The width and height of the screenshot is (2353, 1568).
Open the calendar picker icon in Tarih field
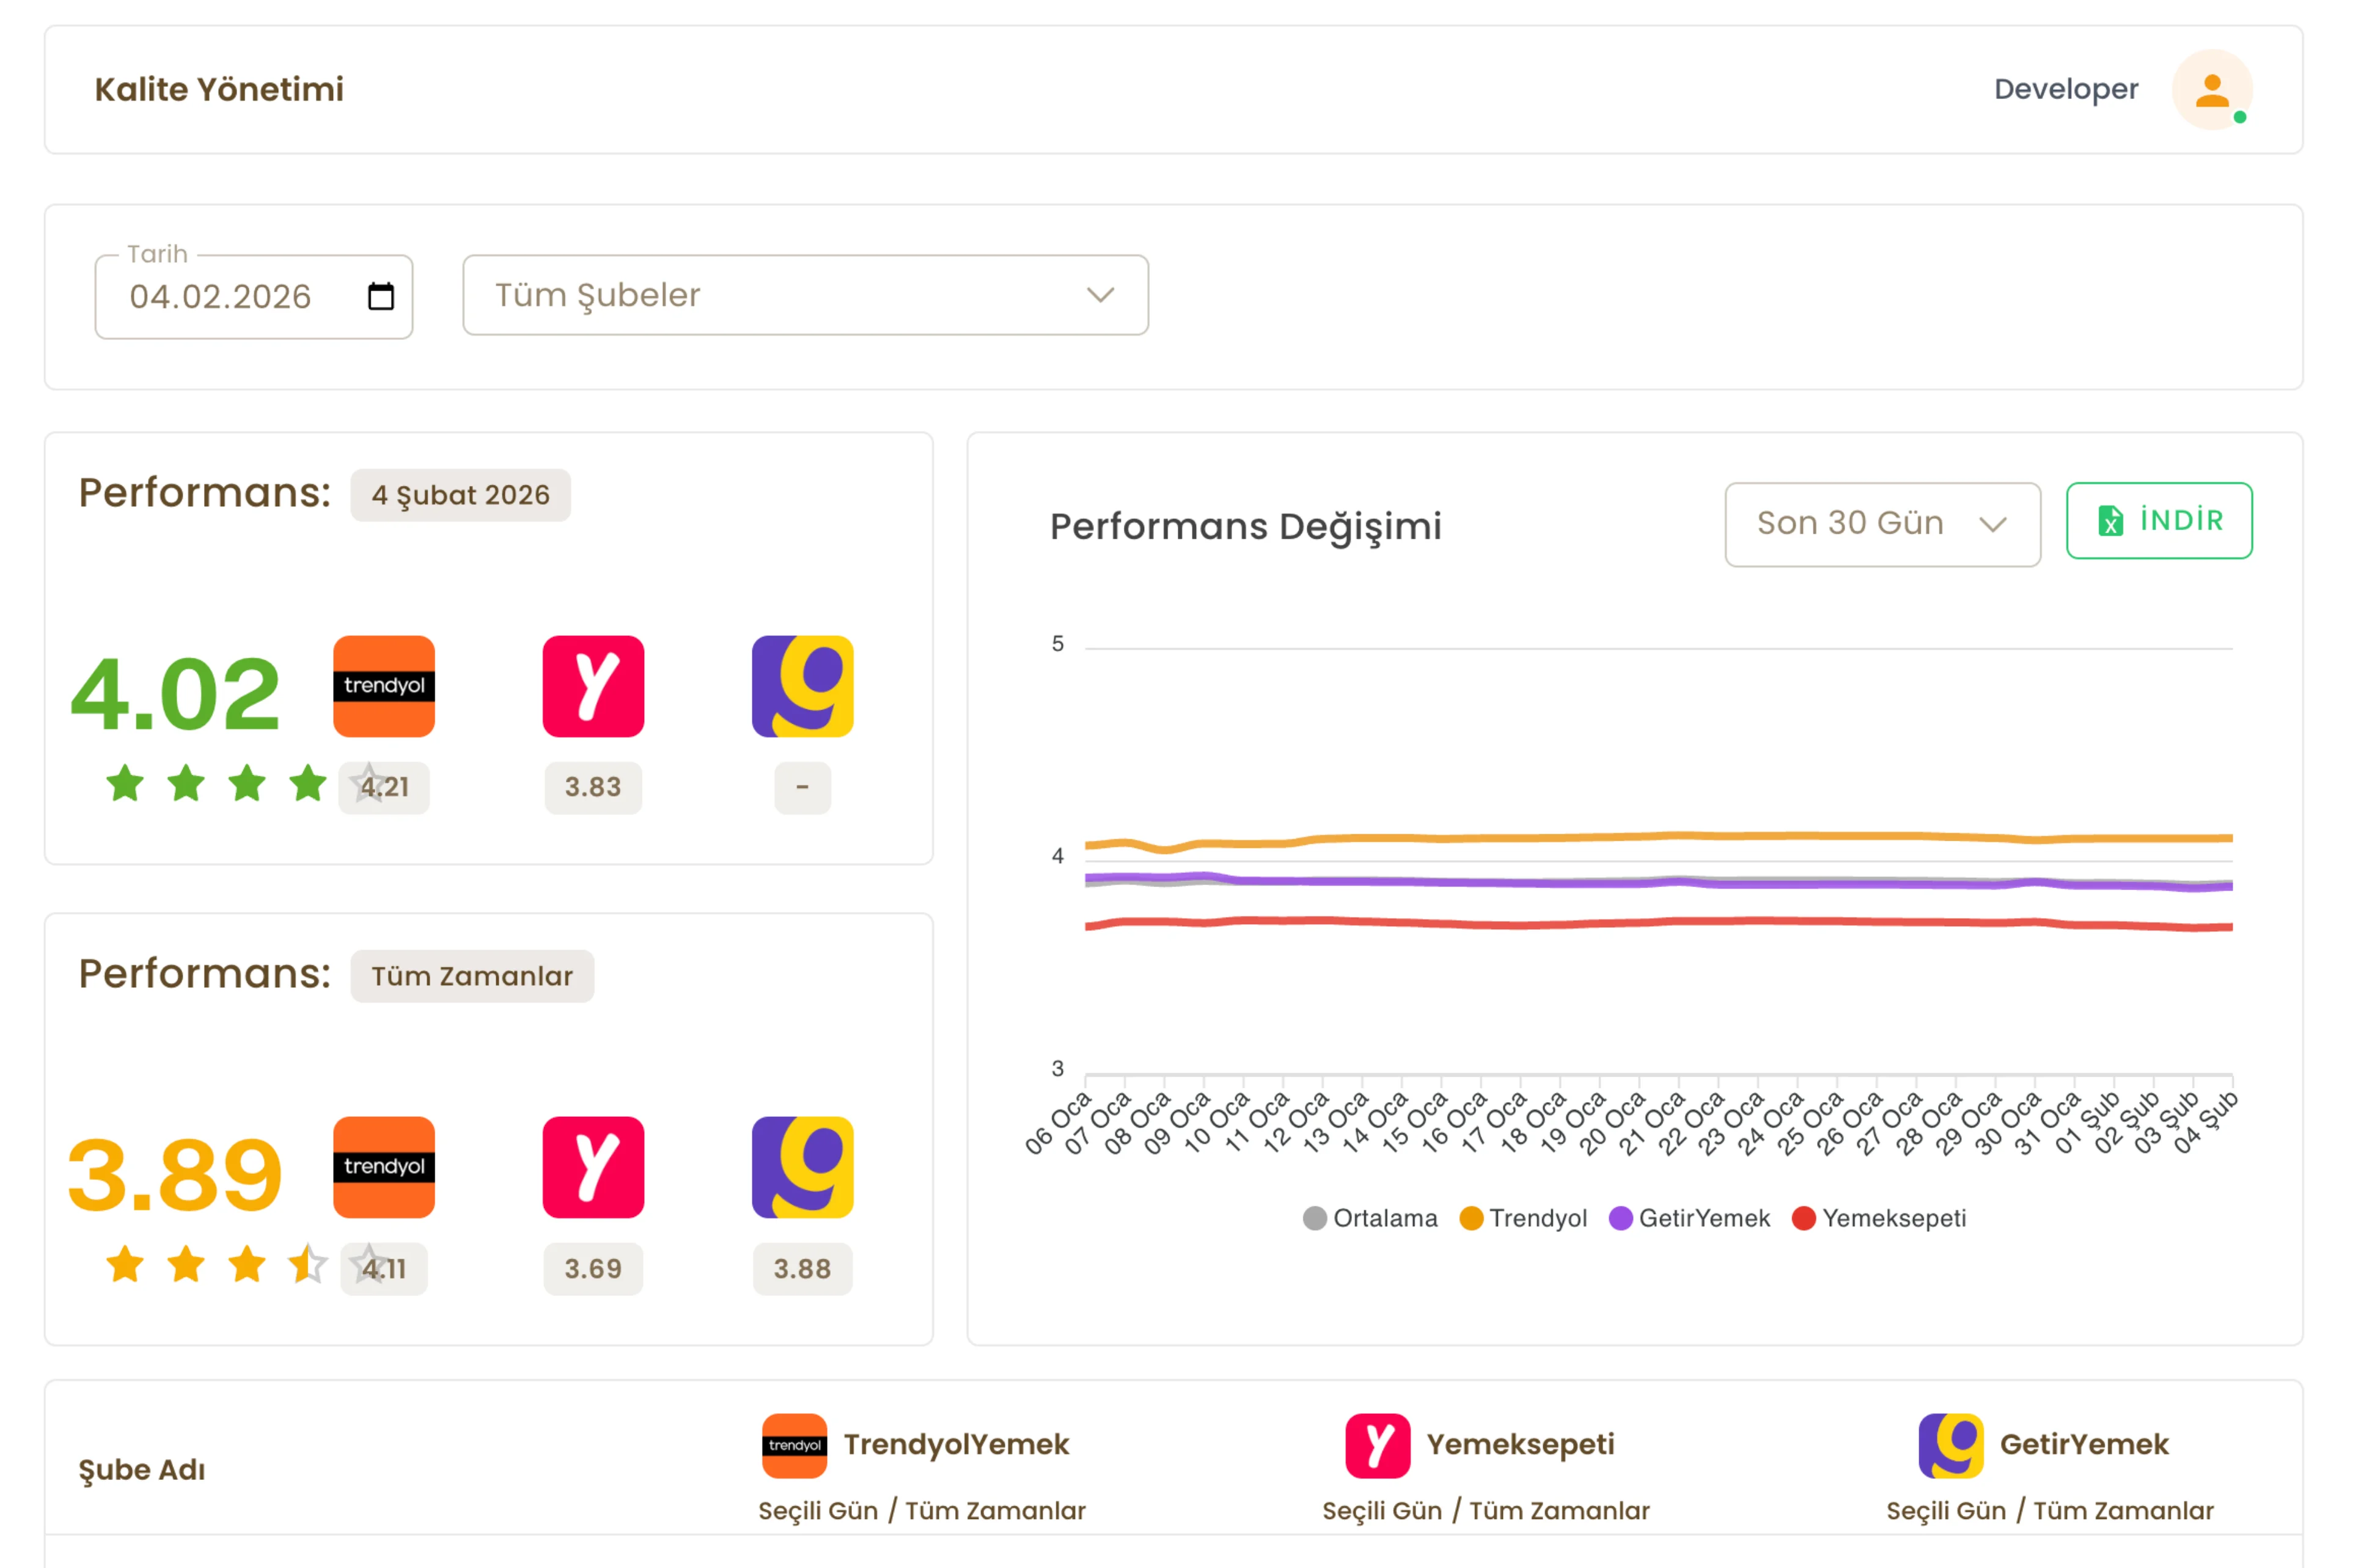coord(381,296)
